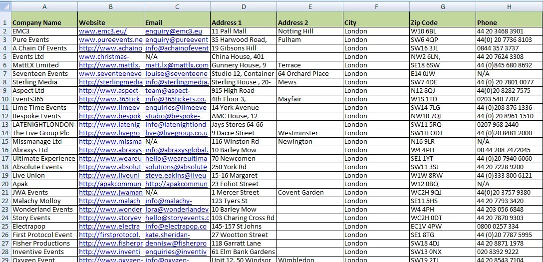This screenshot has width=543, height=262.
Task: Open the sterlingmedia website link
Action: (111, 82)
